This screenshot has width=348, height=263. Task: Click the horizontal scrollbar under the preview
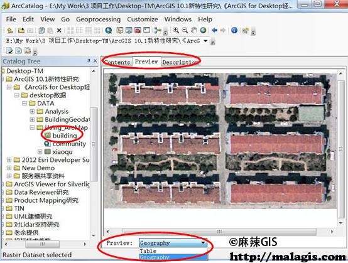tap(219, 232)
